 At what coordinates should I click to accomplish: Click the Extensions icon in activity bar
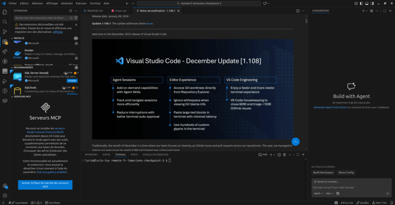5,42
